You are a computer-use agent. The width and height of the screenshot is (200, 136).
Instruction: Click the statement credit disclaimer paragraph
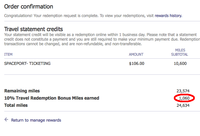[102, 39]
